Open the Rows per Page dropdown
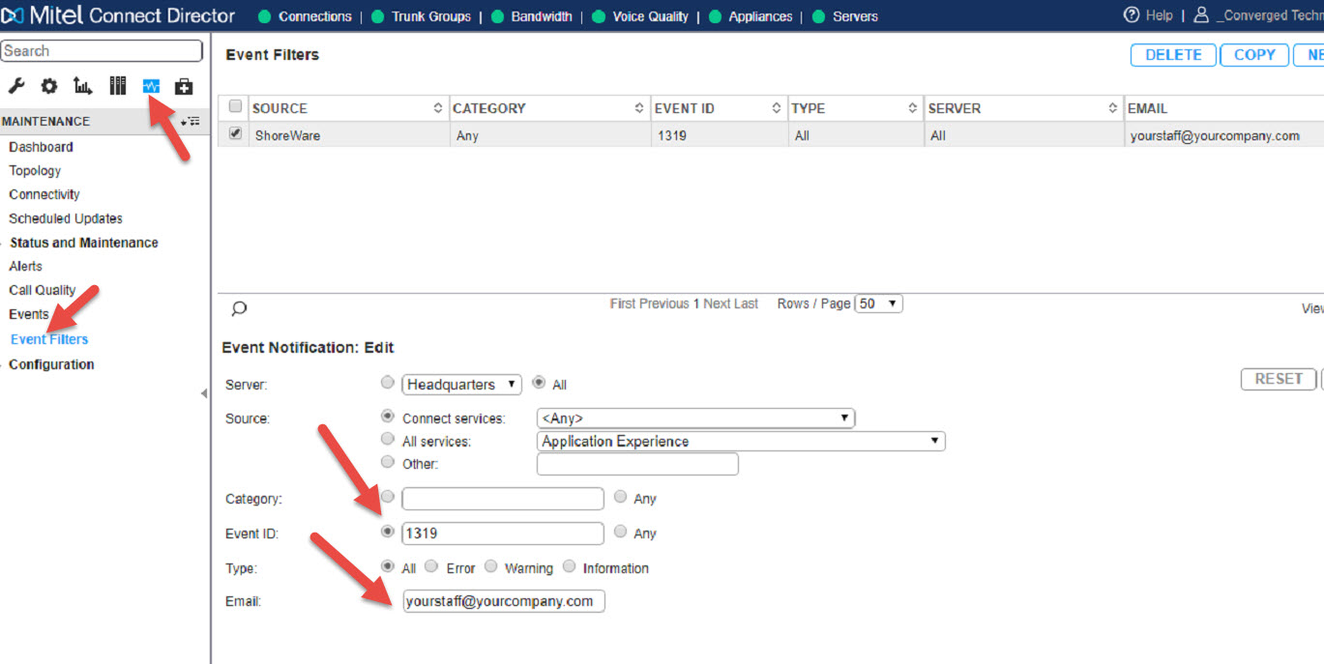This screenshot has height=664, width=1324. click(x=878, y=303)
